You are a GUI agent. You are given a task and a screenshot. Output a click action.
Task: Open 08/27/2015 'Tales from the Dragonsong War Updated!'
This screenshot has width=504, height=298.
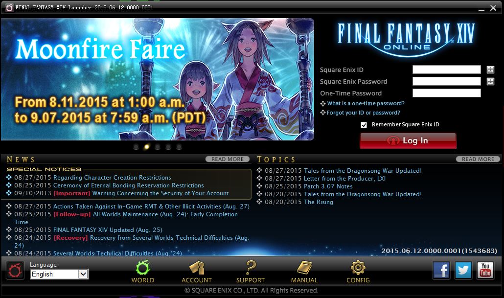(363, 171)
